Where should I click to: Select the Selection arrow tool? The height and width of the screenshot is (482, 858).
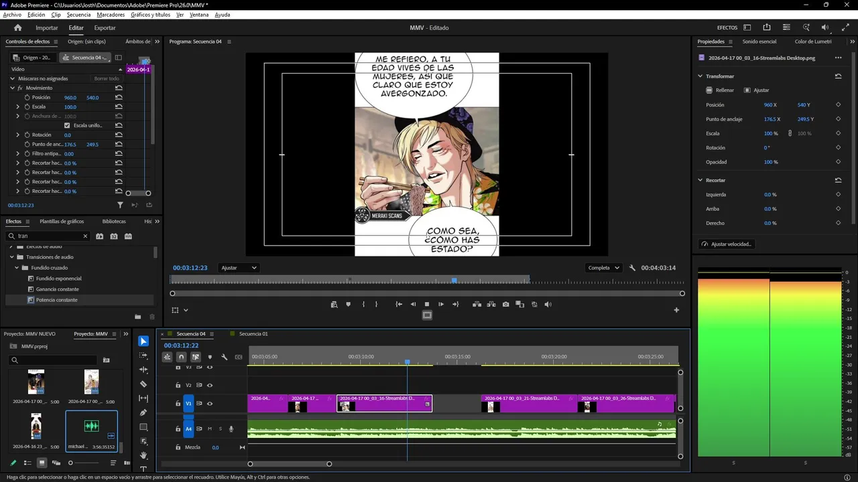143,341
